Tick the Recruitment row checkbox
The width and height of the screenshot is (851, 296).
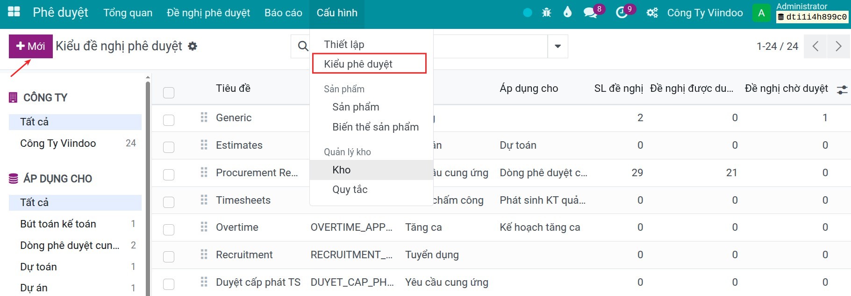169,257
